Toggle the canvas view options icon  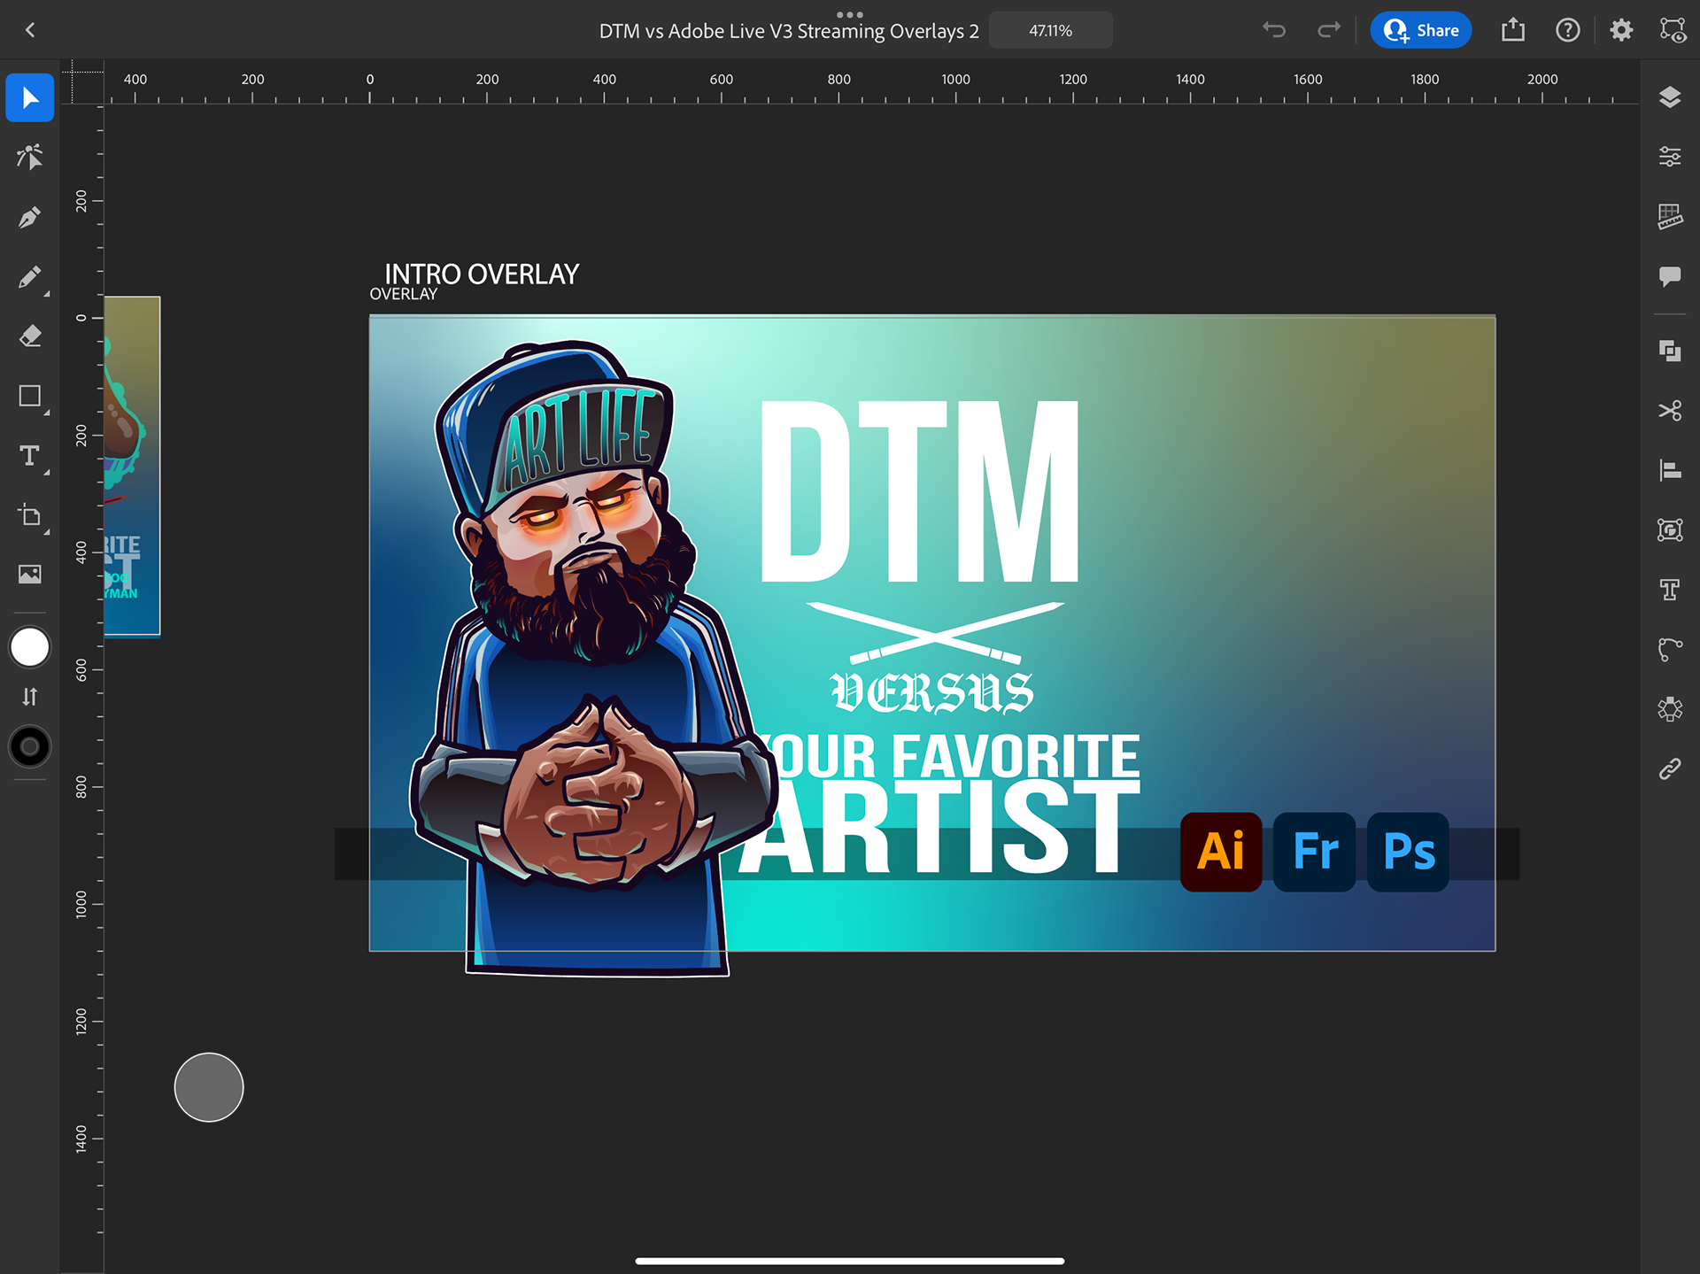click(x=1673, y=30)
